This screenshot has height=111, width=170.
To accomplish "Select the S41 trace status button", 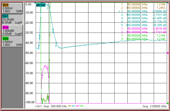I will coord(12,19).
